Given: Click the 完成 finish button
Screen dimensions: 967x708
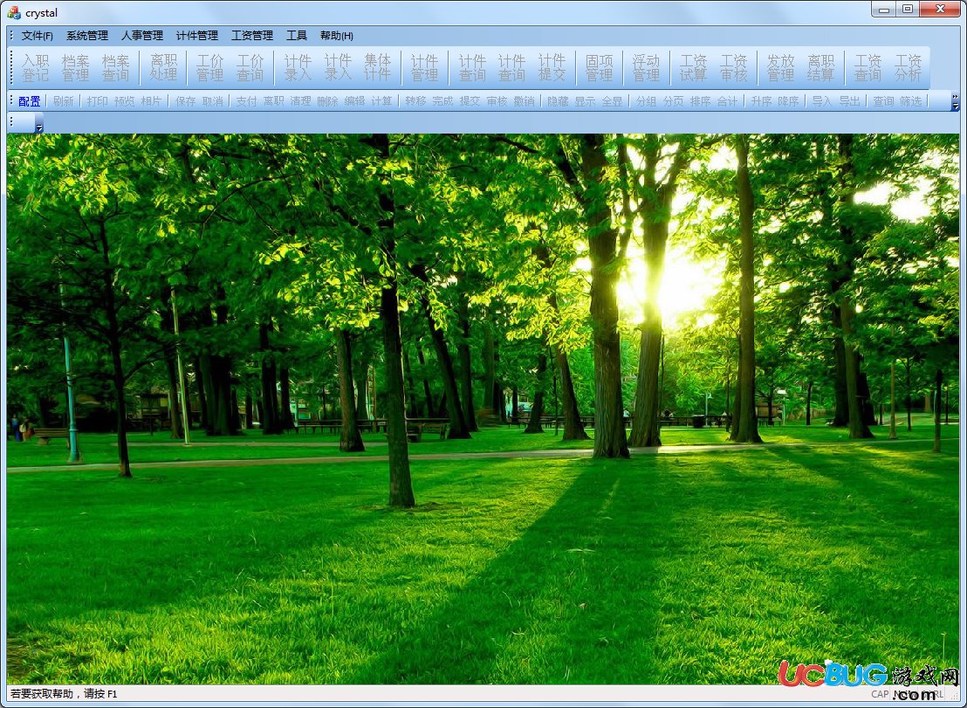Looking at the screenshot, I should tap(442, 101).
